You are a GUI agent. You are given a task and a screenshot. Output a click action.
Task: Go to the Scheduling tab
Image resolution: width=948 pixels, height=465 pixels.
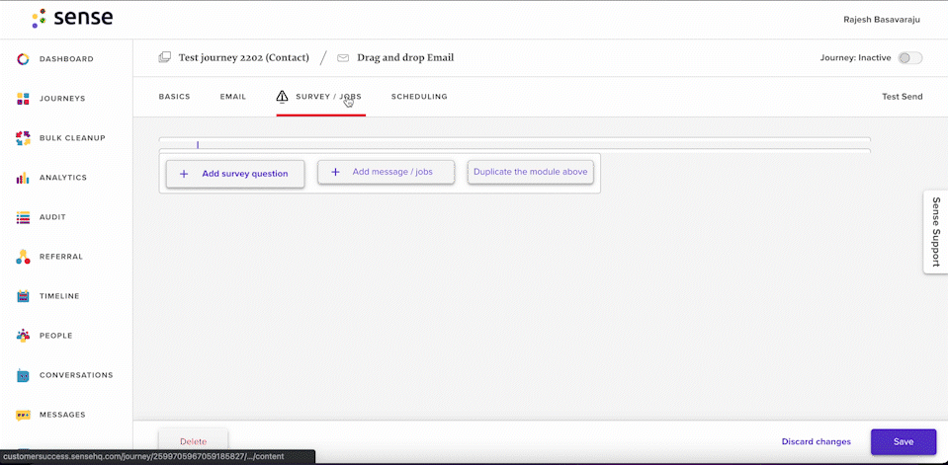tap(419, 97)
